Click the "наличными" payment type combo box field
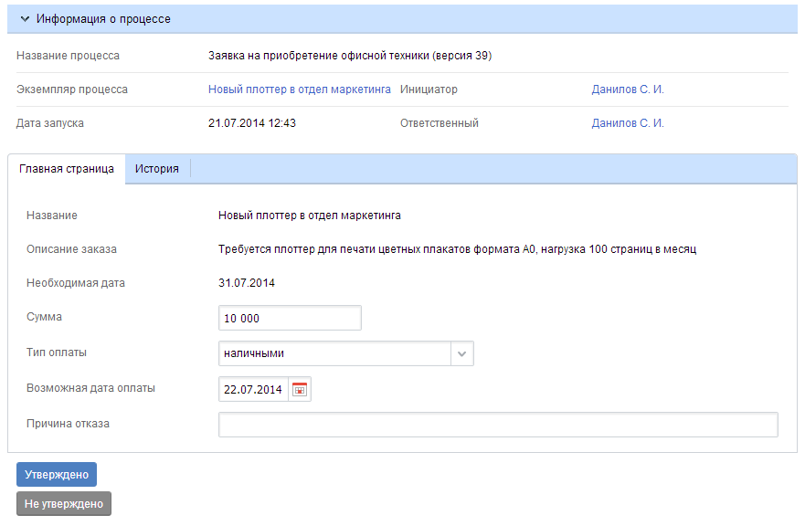Viewport: 805px width, 526px height. (334, 353)
